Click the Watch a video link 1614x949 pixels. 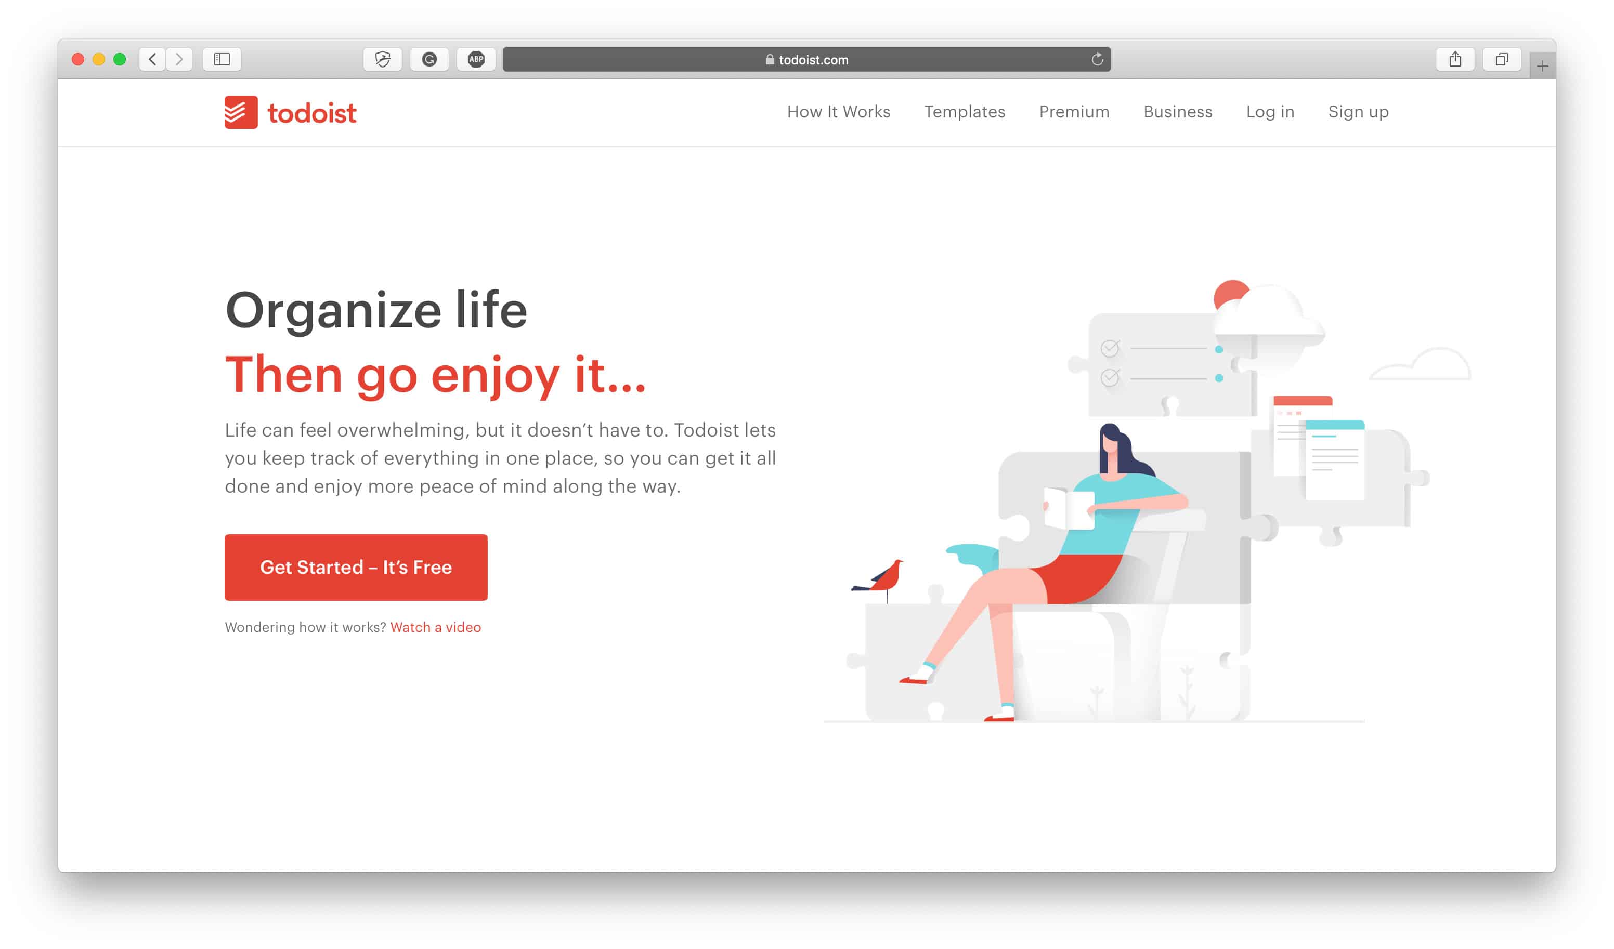(436, 627)
